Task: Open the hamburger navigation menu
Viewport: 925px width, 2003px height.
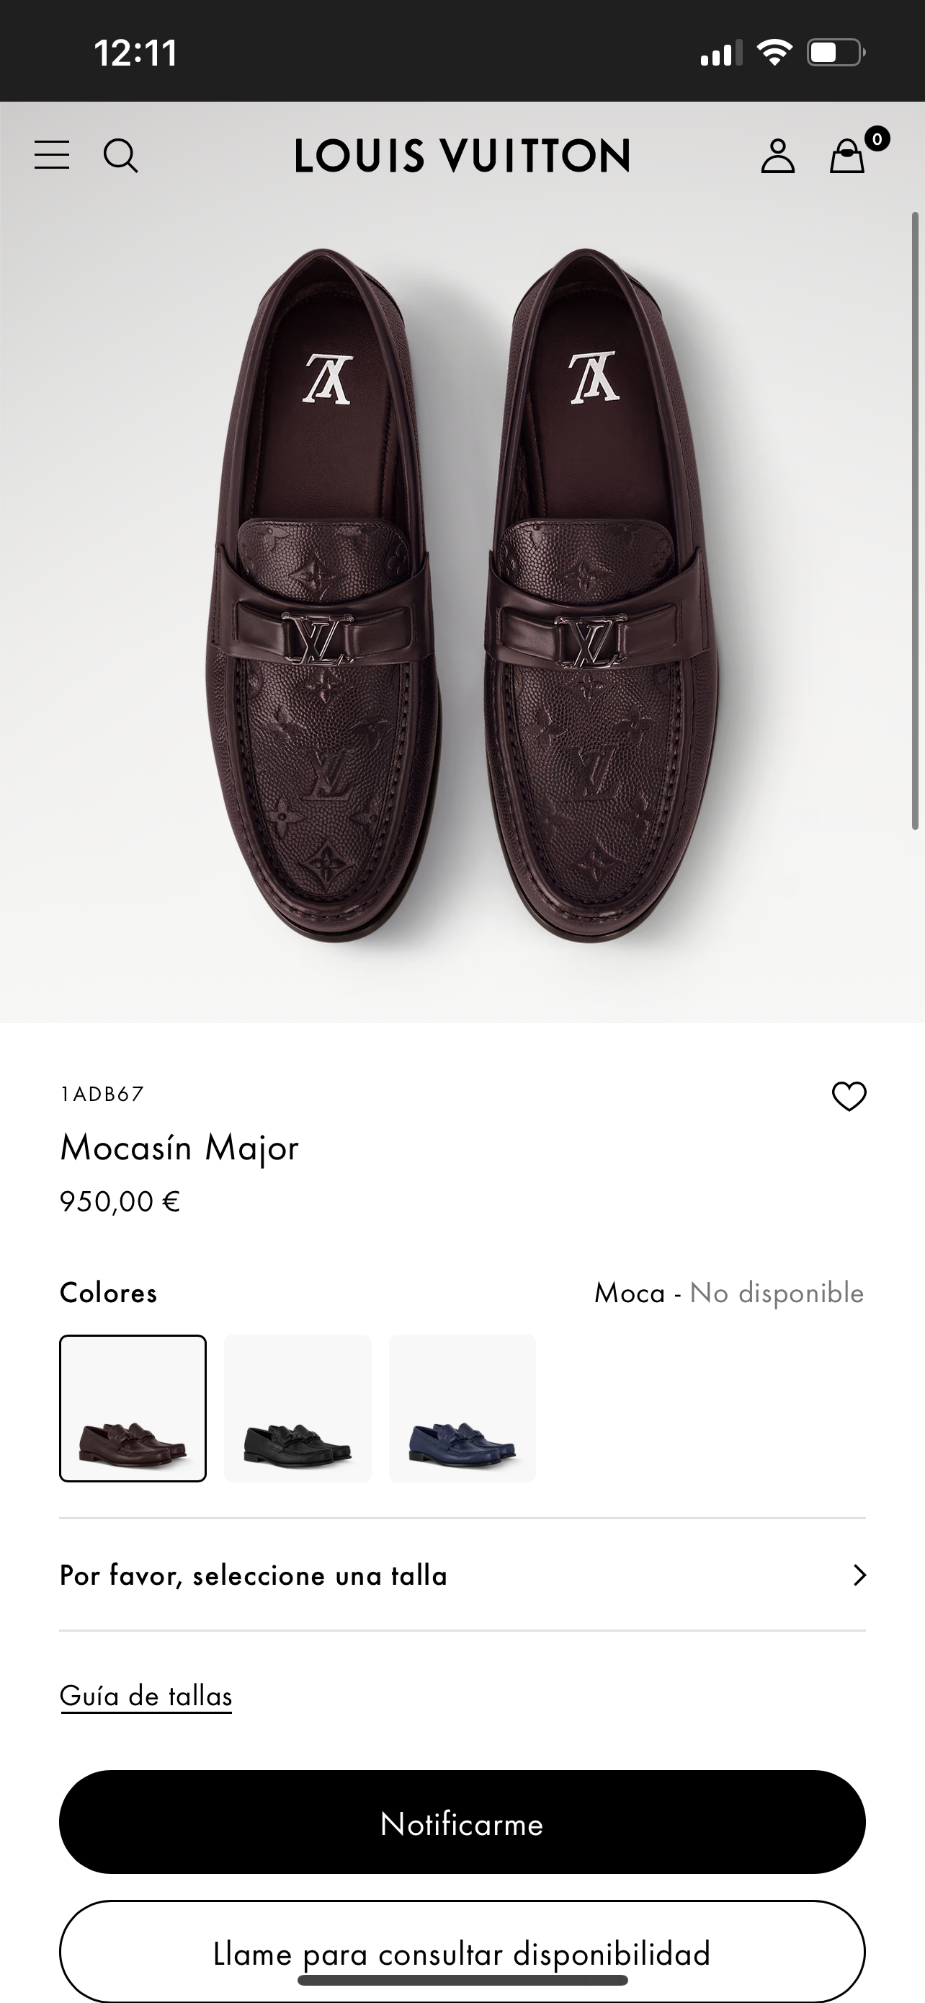Action: click(51, 156)
